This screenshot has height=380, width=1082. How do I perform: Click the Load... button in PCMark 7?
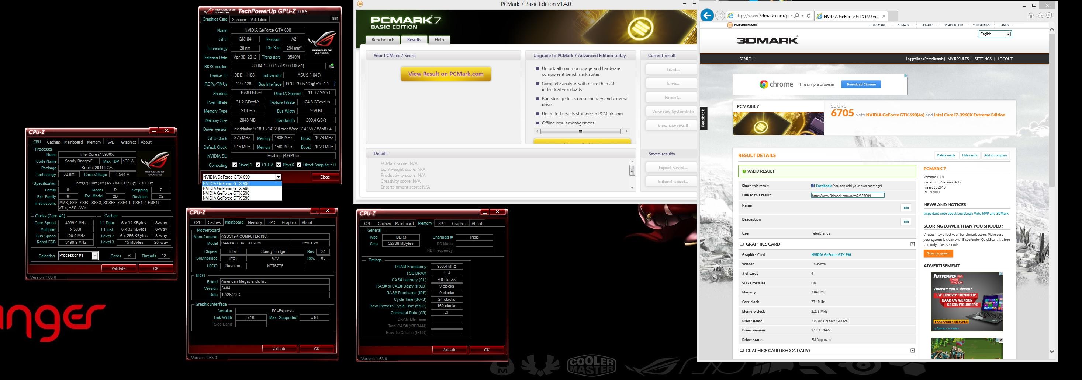coord(673,70)
